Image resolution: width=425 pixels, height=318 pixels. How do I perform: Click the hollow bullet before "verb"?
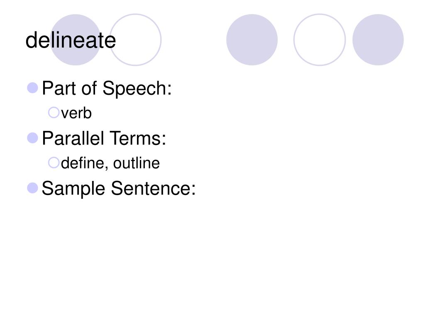[54, 113]
